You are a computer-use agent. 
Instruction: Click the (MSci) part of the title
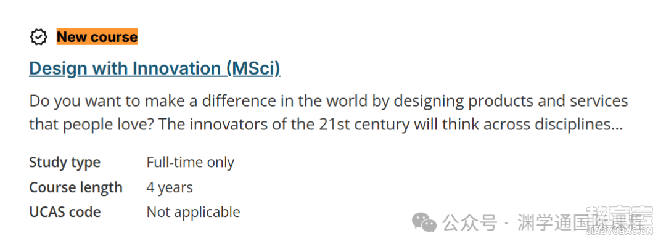coord(253,68)
